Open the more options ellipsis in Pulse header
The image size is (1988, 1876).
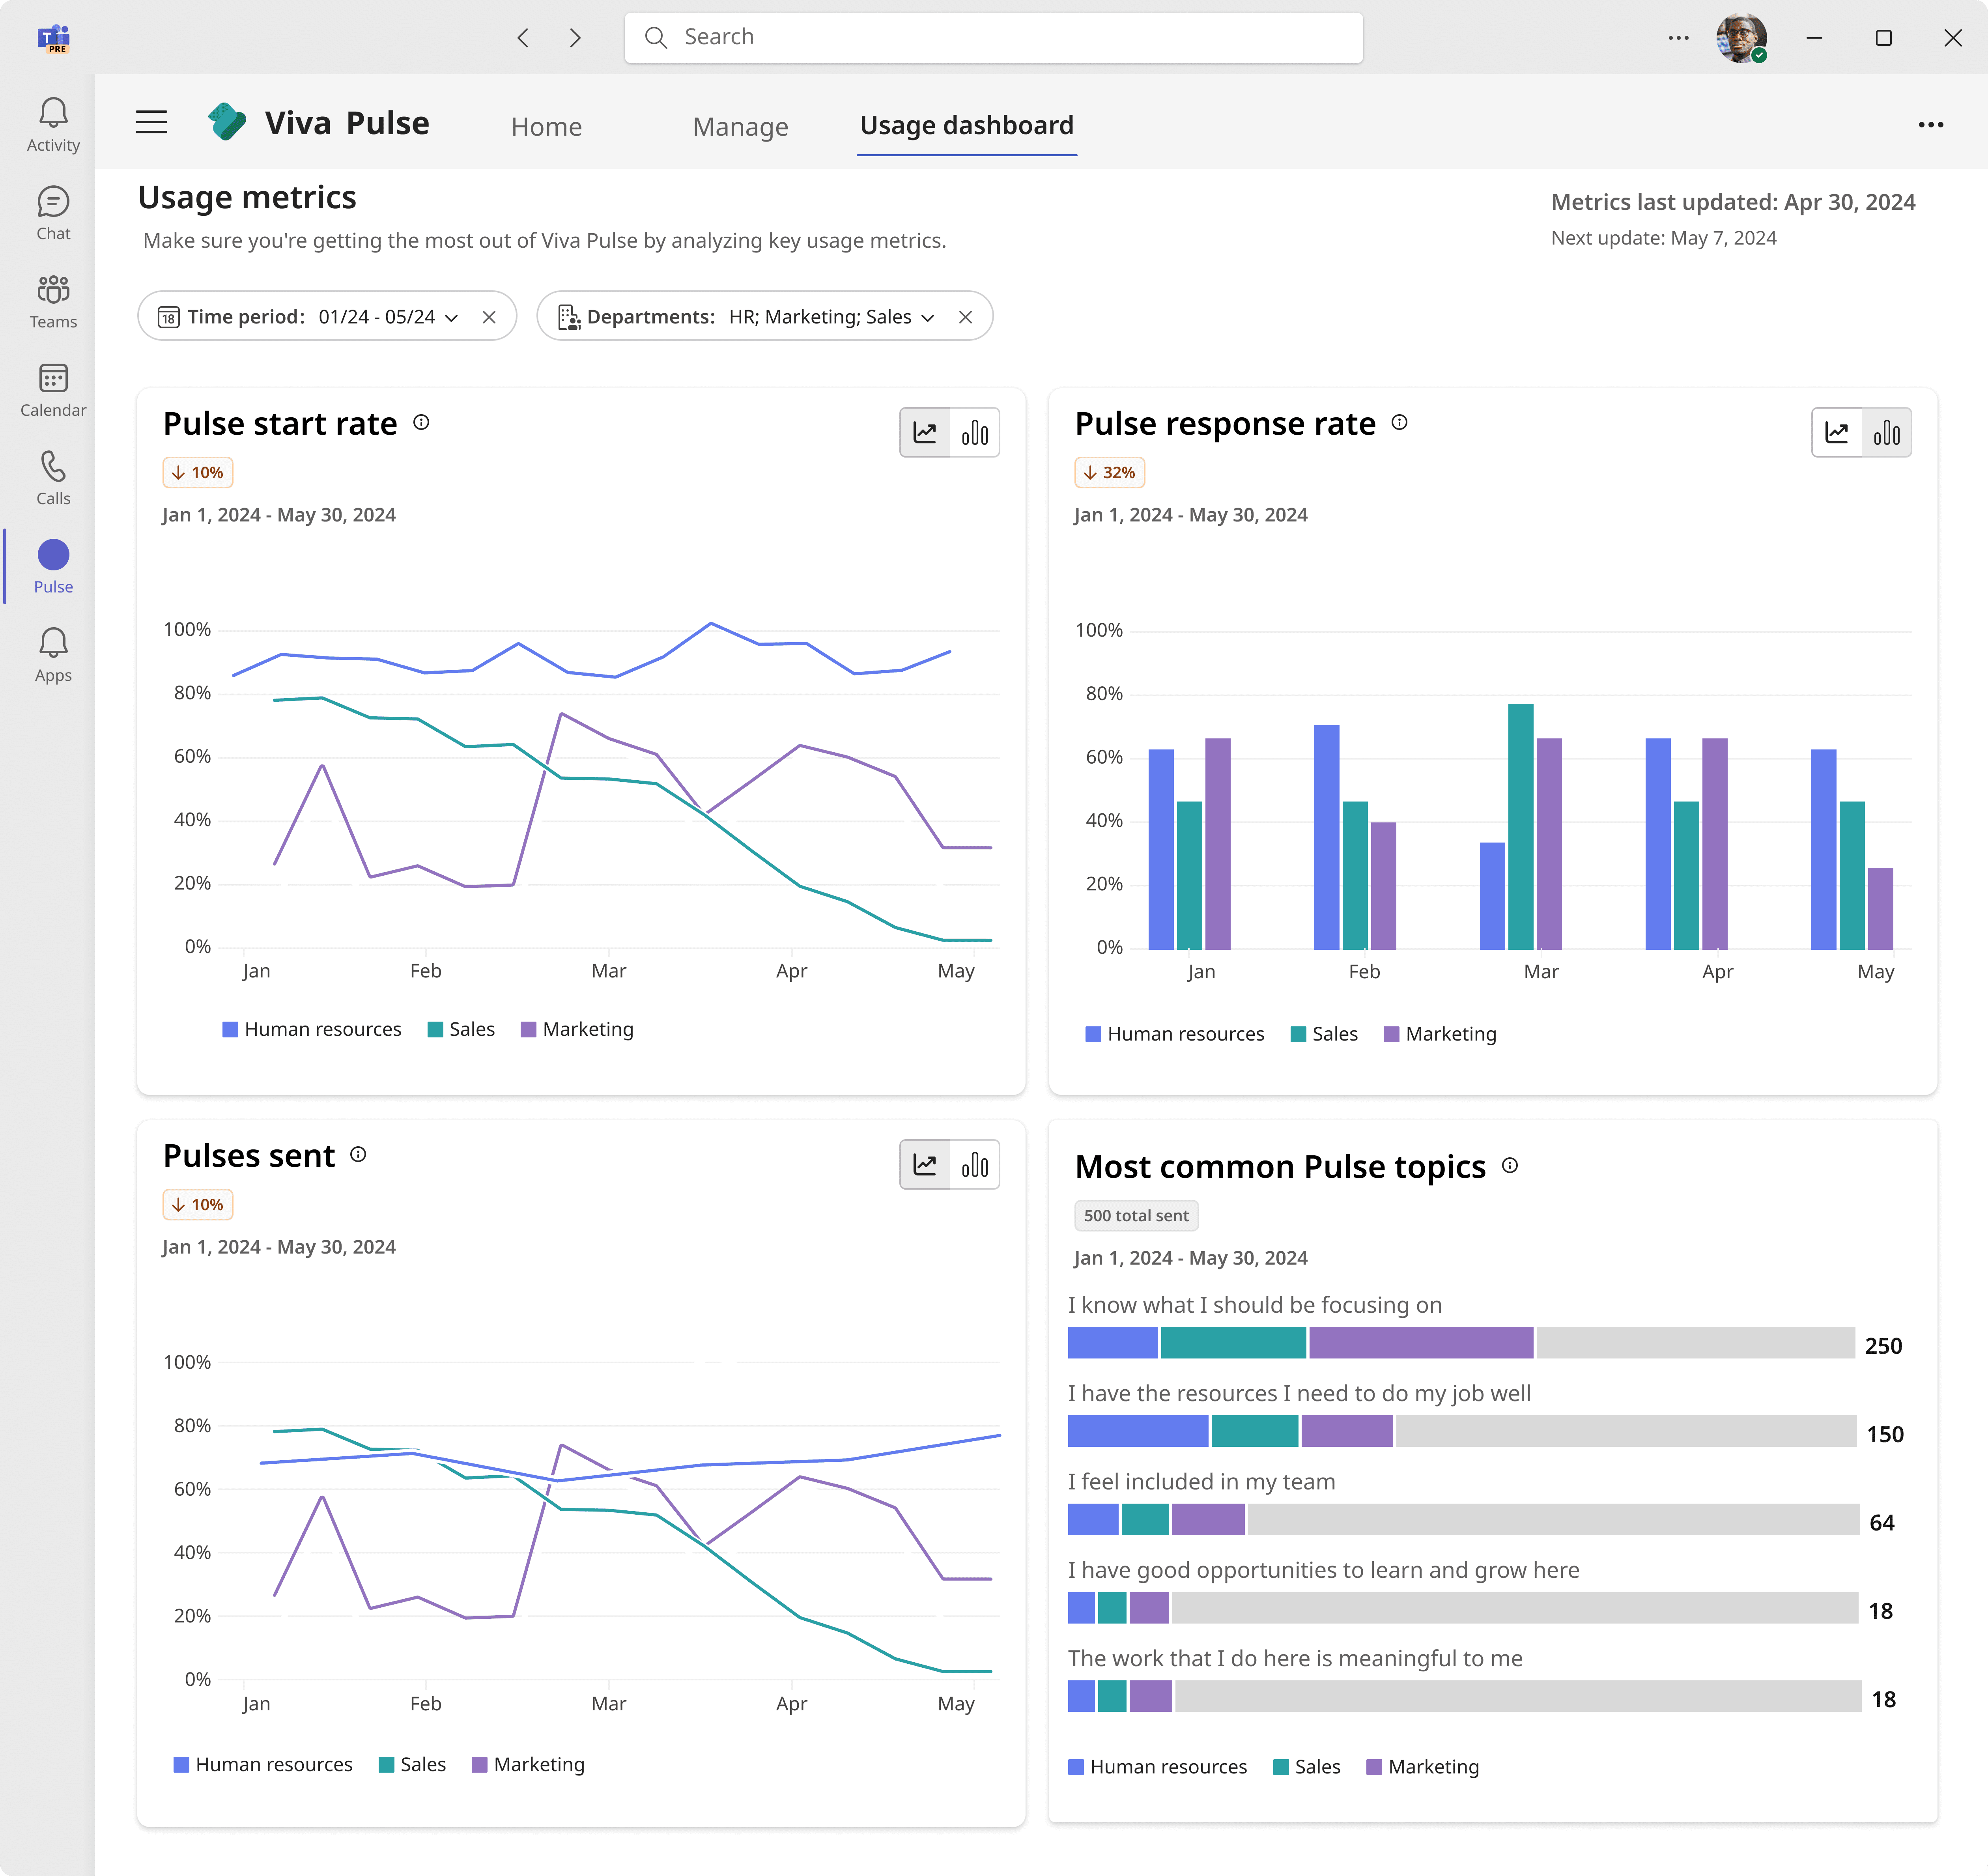[x=1930, y=125]
